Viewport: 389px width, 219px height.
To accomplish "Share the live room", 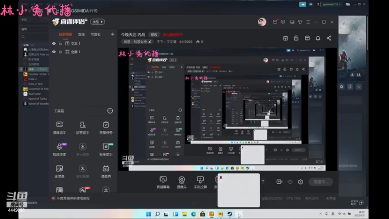I will click(329, 38).
